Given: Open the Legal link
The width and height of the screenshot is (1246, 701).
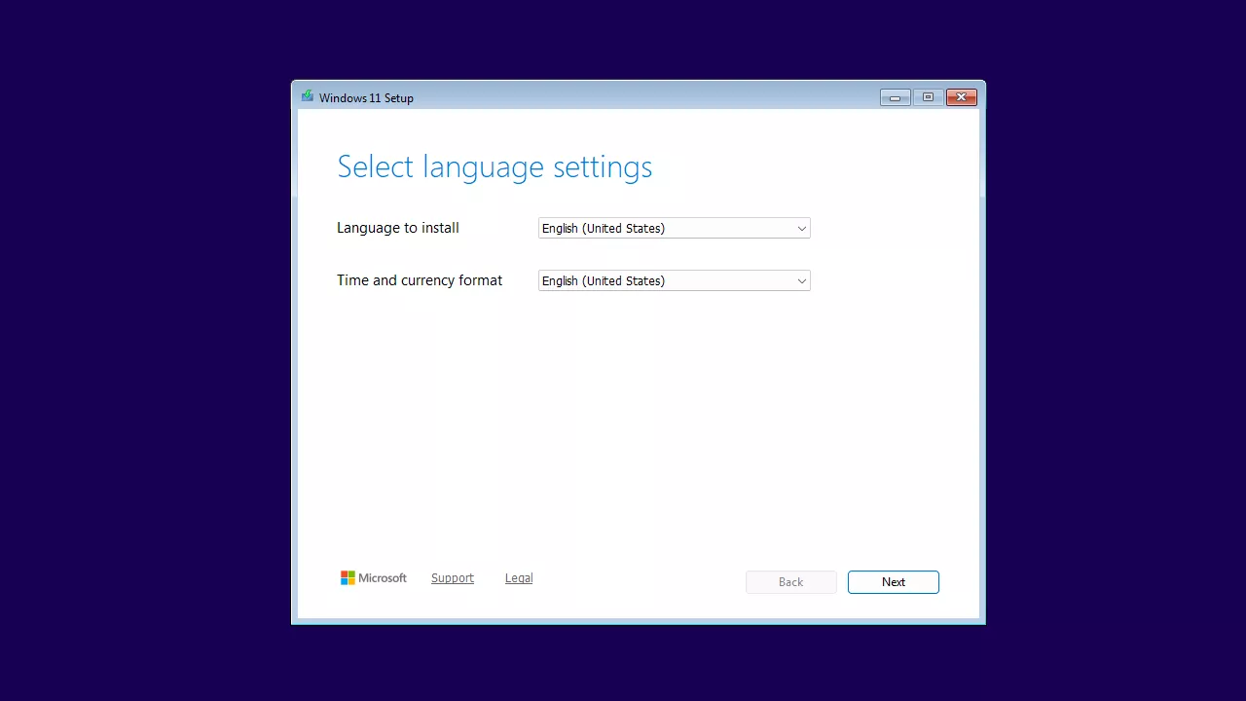Looking at the screenshot, I should [x=518, y=577].
